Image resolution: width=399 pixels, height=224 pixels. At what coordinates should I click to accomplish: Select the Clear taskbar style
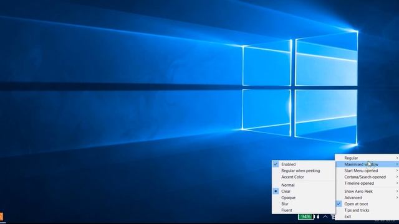pos(304,191)
